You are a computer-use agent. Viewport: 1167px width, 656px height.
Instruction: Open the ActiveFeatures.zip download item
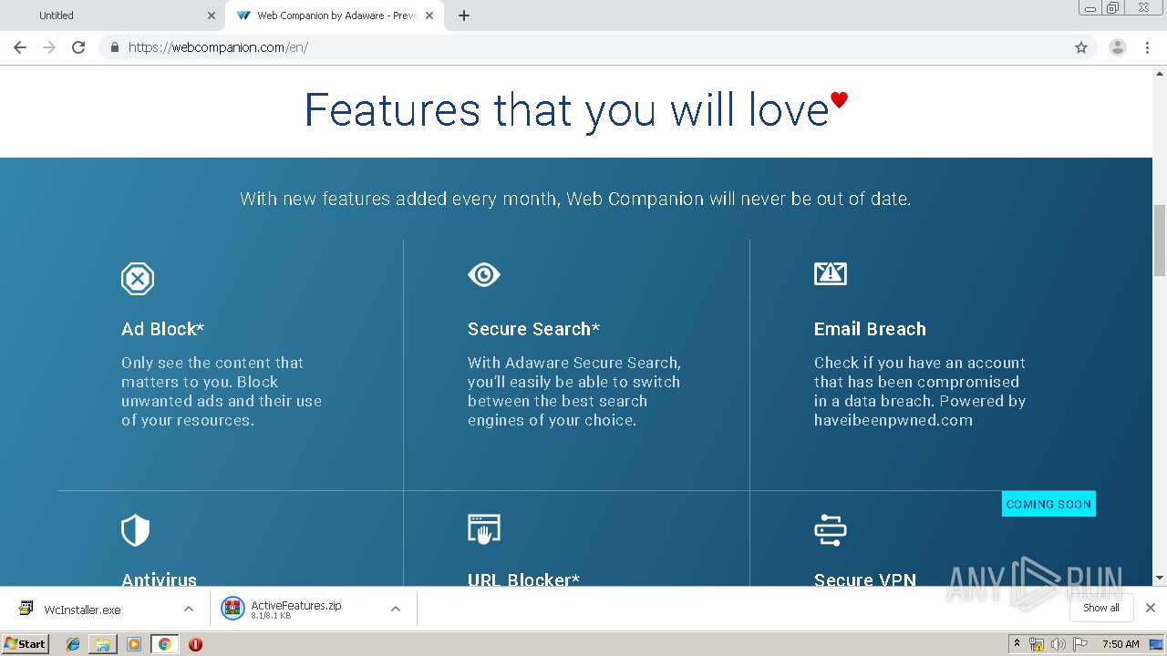(295, 610)
